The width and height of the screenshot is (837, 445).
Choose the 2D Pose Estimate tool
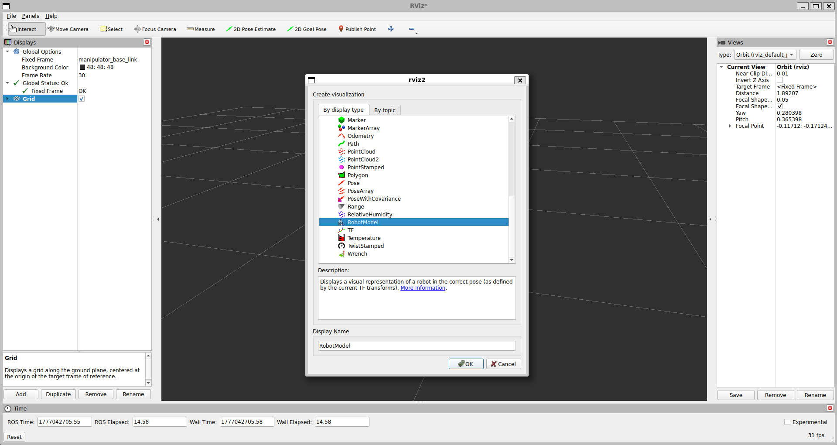point(251,29)
